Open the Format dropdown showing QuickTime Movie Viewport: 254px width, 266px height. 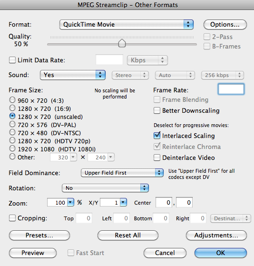127,25
